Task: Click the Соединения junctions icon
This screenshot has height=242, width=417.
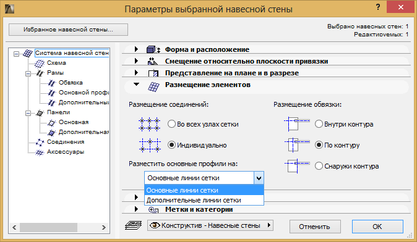Action: coord(40,142)
